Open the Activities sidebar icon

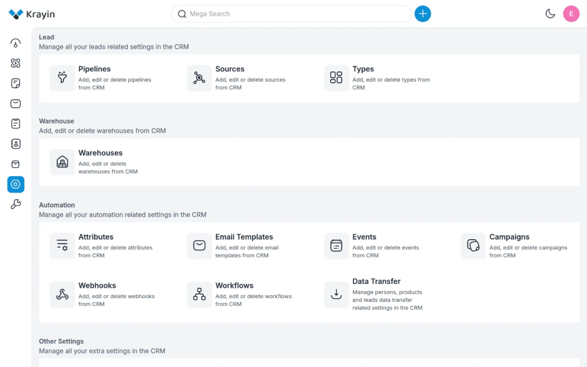pos(15,124)
